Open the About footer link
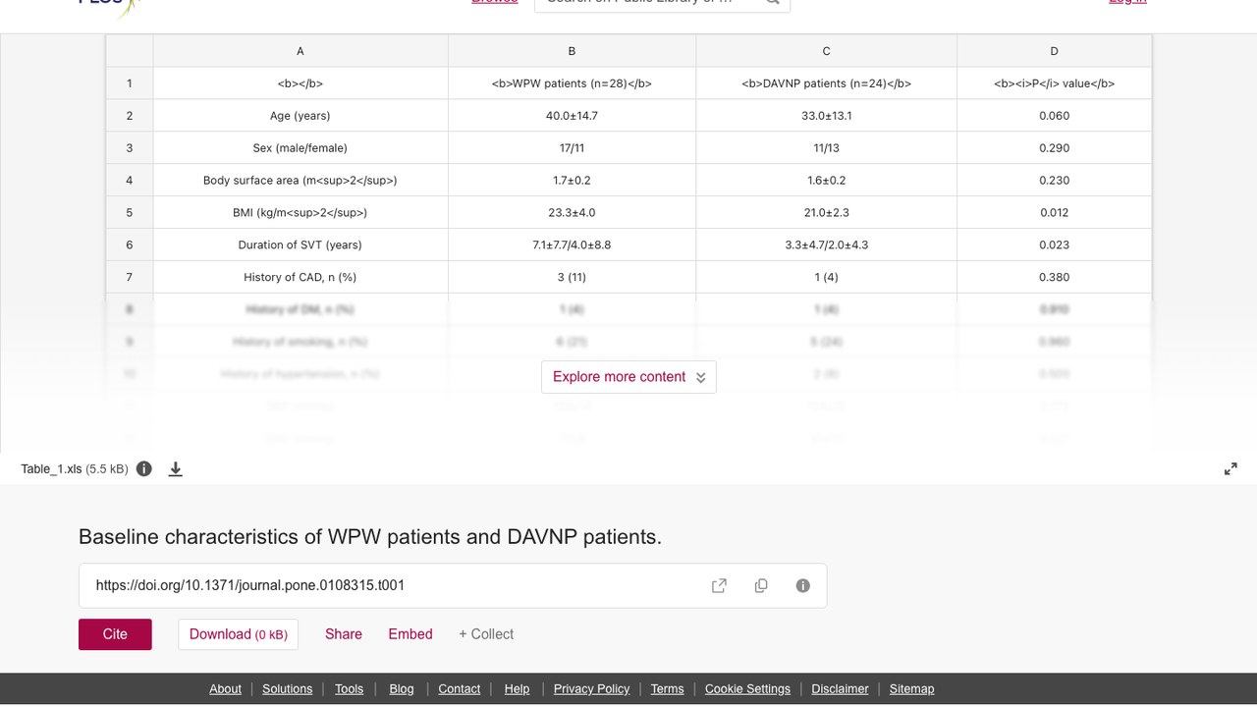 pyautogui.click(x=225, y=688)
